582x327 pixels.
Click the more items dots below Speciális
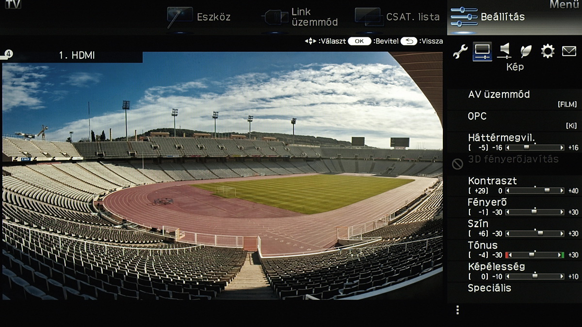[457, 310]
